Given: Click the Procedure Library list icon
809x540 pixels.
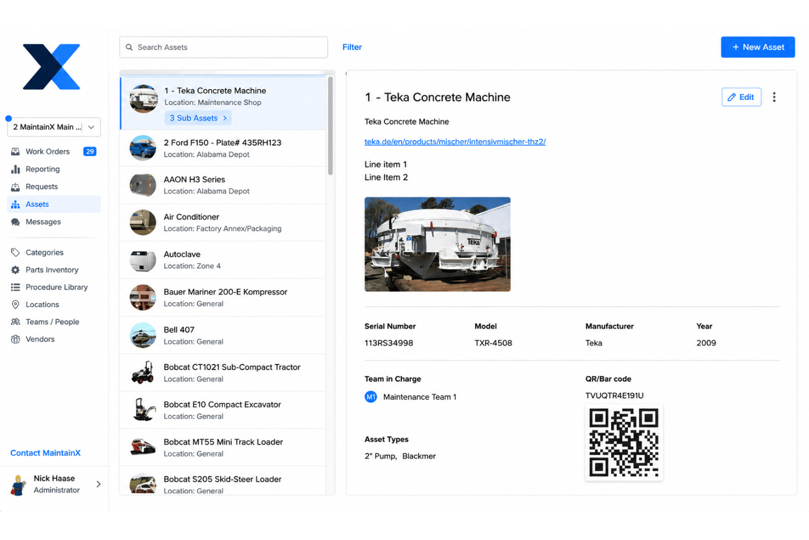Looking at the screenshot, I should (x=15, y=287).
